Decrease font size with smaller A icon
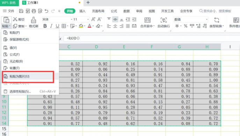Viewport: 240px width, 136px height. click(100, 19)
